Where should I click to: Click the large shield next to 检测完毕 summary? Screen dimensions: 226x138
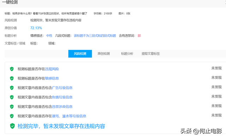point(12,126)
